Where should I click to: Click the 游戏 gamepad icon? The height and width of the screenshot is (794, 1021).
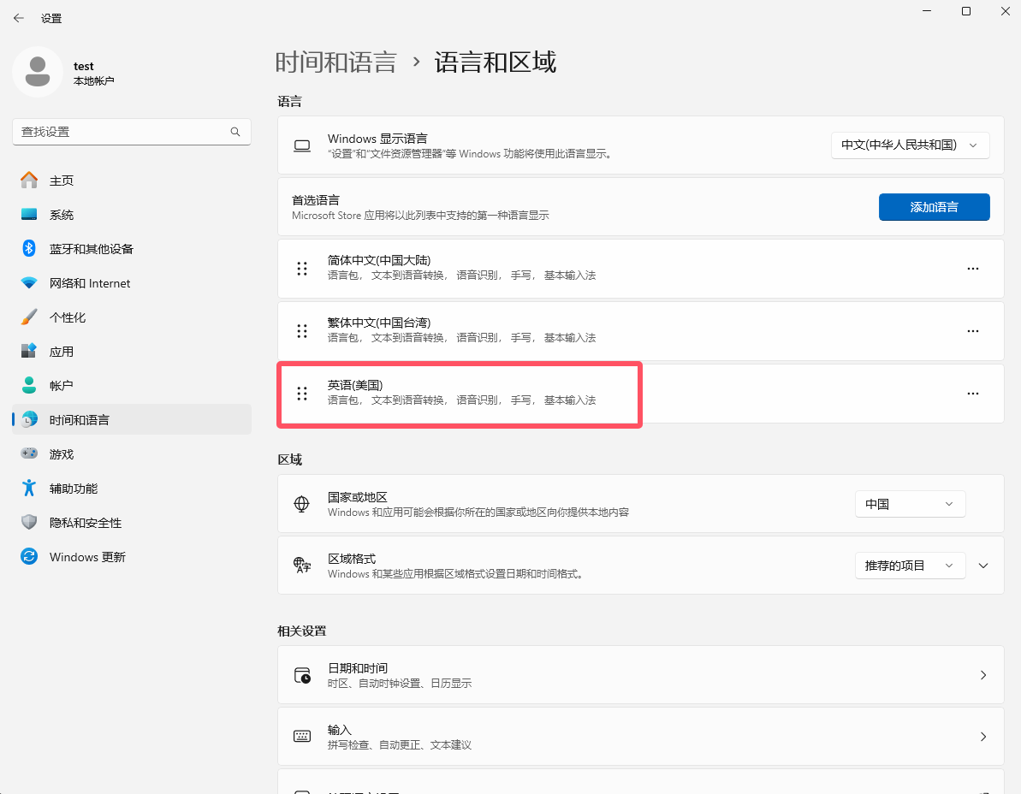[29, 453]
